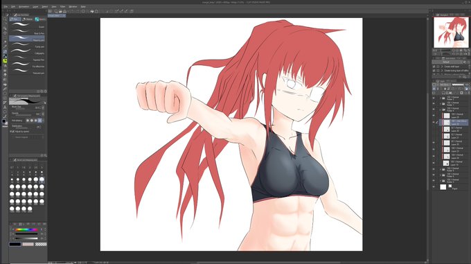This screenshot has height=264, width=471.
Task: Switch to the color slider palette icon
Action: (x=20, y=224)
